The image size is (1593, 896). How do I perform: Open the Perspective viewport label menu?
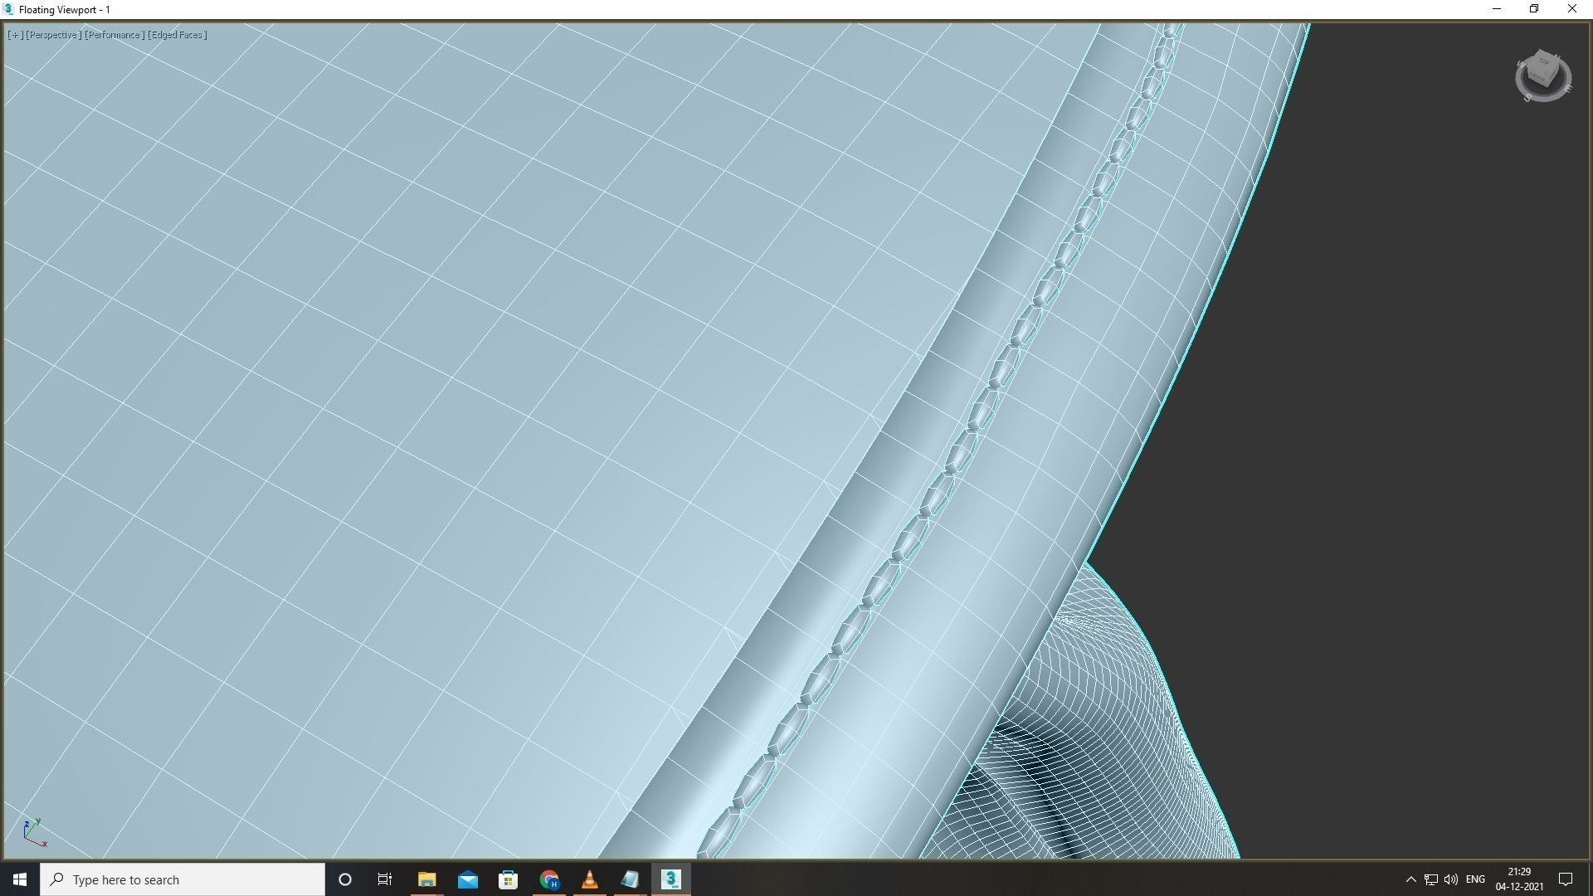(x=53, y=35)
